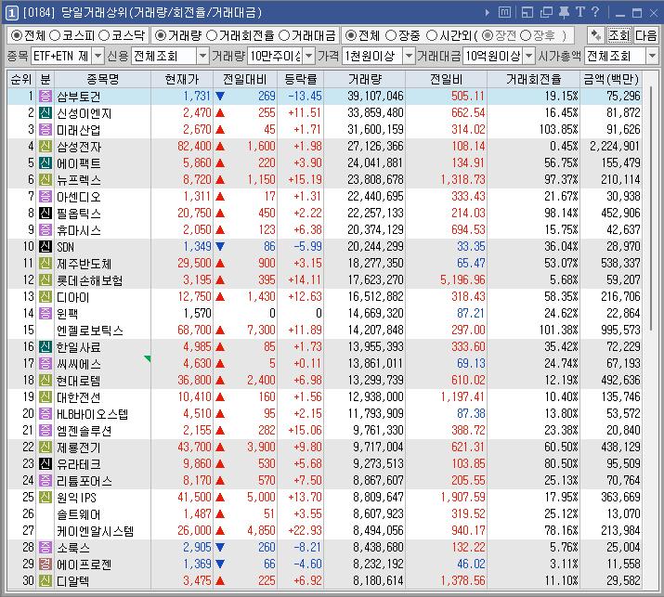Click the HLB바이오스텝 stock name
This screenshot has height=597, width=664.
(x=92, y=414)
